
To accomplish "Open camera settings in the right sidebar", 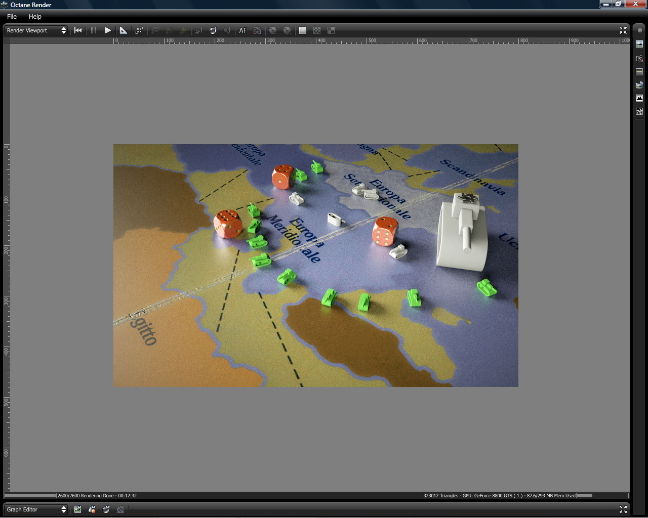I will click(639, 59).
